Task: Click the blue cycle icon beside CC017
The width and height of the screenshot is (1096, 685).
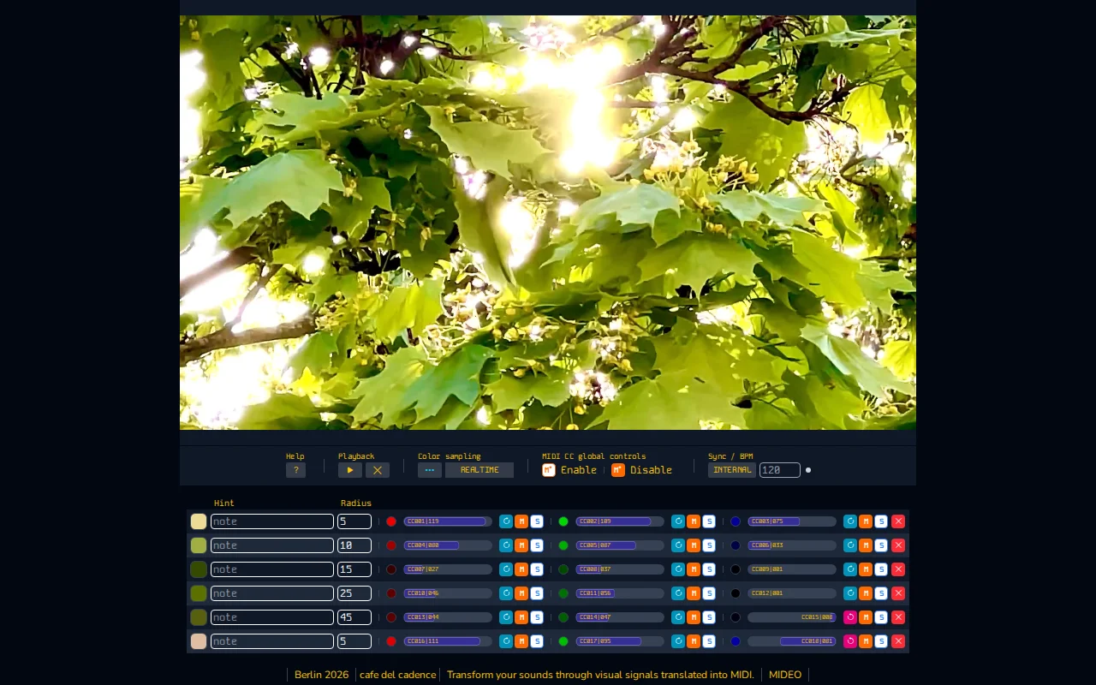Action: 678,641
